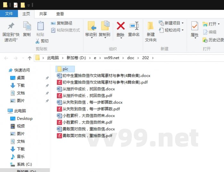Click the Move to icon
This screenshot has height=172, width=224.
click(92, 26)
